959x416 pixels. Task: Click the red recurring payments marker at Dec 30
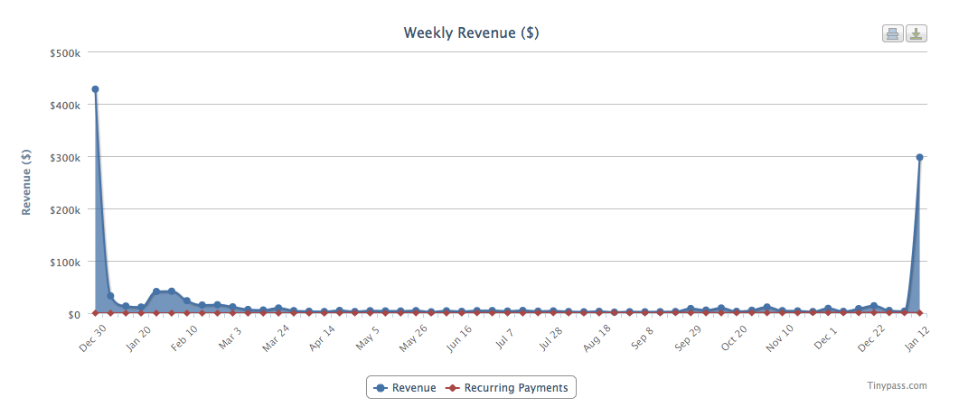(95, 313)
